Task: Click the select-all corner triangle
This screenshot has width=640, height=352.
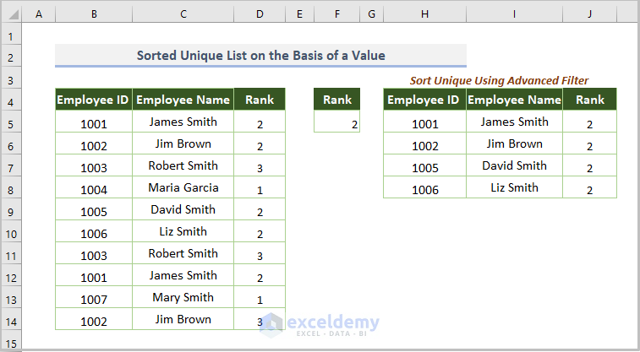Action: click(11, 15)
